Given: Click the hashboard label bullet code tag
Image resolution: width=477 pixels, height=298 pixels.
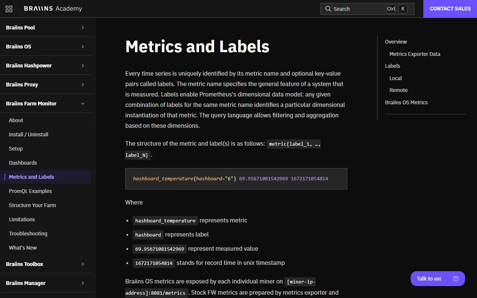Looking at the screenshot, I should coord(148,235).
